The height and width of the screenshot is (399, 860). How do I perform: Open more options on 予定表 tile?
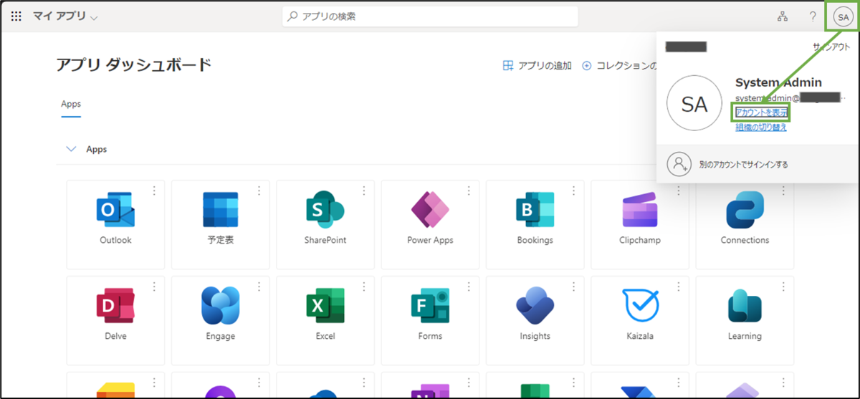click(x=259, y=191)
